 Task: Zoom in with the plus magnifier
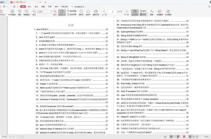(55, 13)
